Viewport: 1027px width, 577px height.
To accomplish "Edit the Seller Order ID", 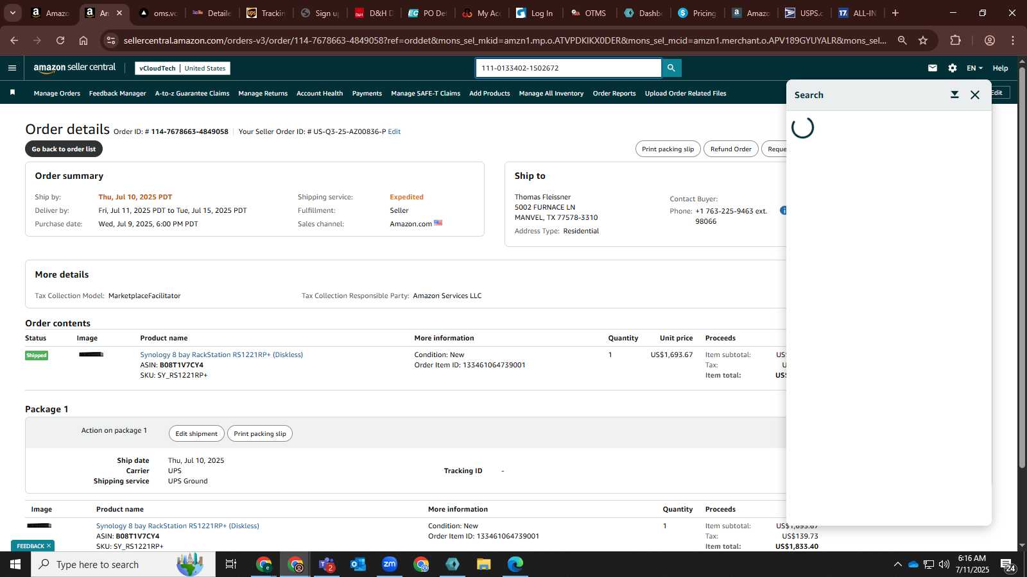I will click(394, 131).
